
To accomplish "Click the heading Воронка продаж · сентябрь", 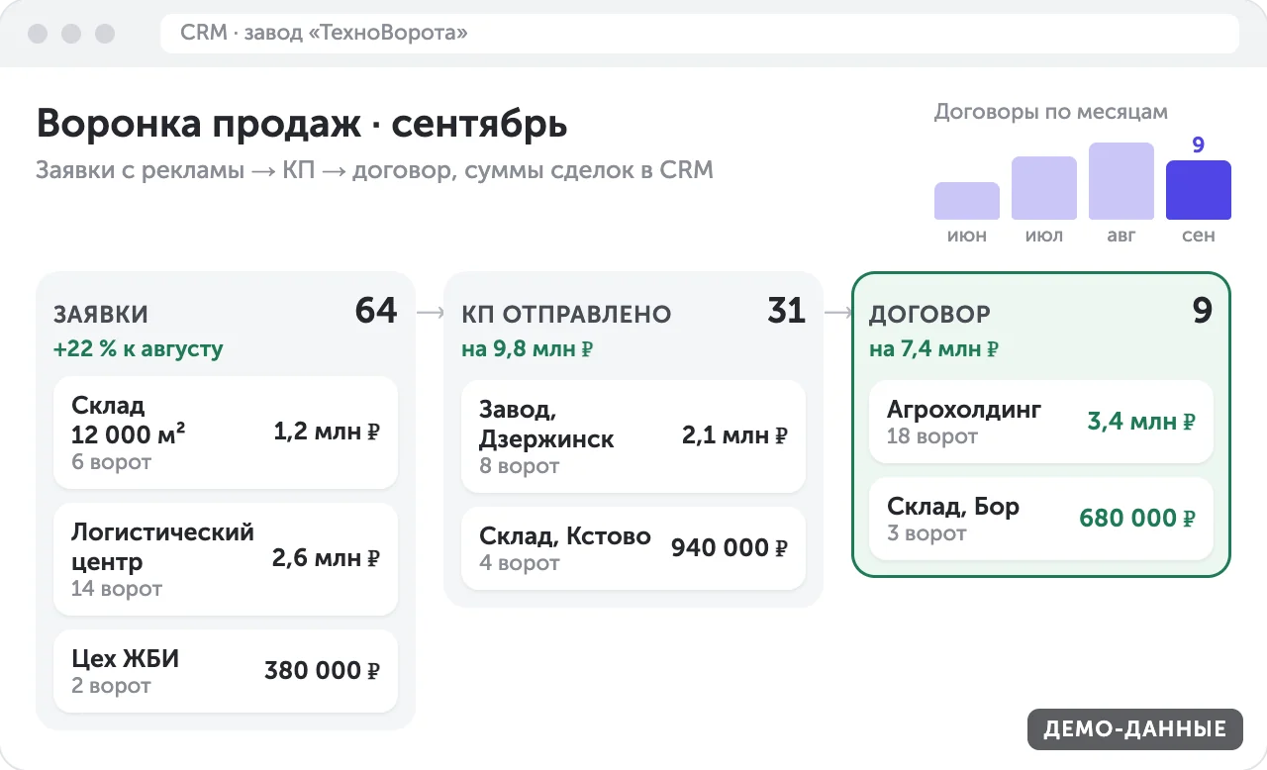I will coord(302,125).
